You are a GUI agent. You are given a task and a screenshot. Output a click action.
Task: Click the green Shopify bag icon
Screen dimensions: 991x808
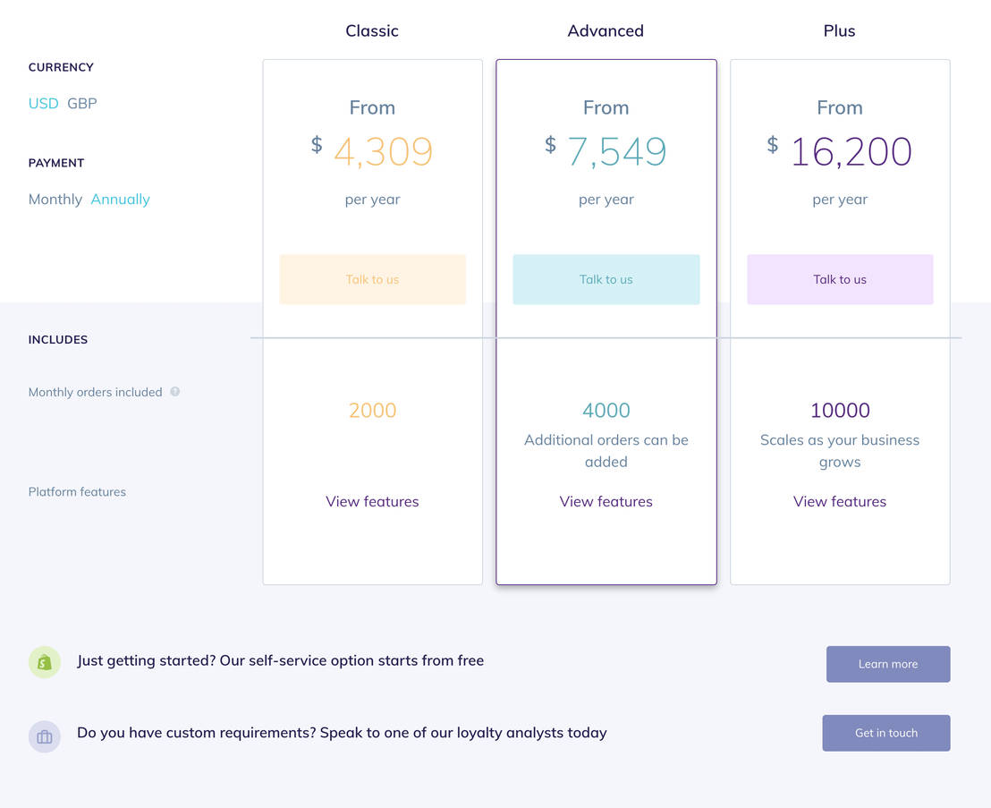[44, 662]
